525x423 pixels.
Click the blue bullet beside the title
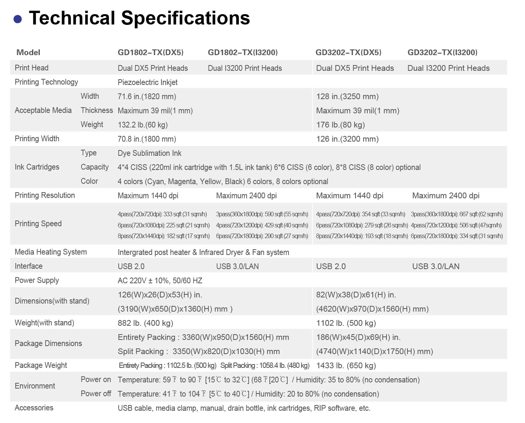[x=18, y=19]
